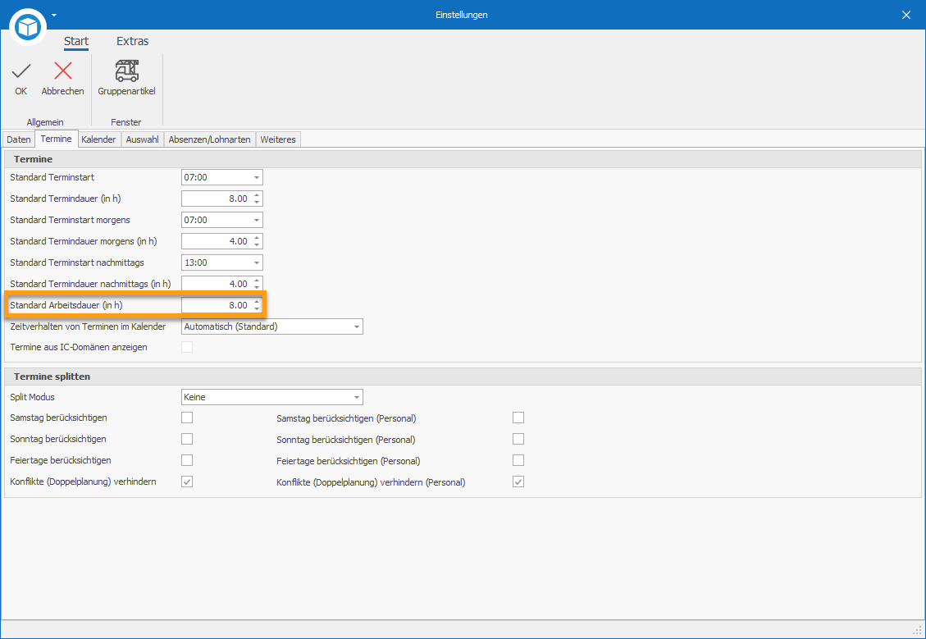The width and height of the screenshot is (926, 639).
Task: Click the OK checkmark icon
Action: tap(21, 71)
